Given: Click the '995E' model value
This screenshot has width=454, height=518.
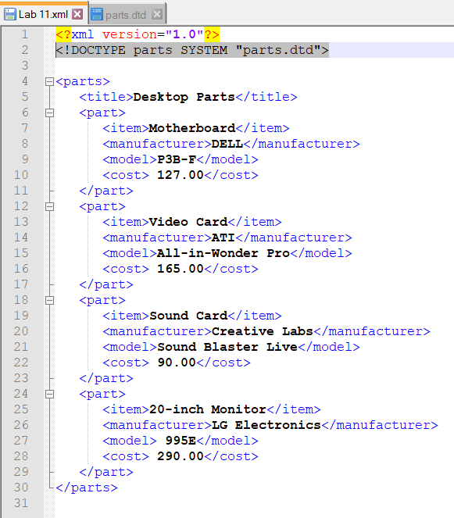Looking at the screenshot, I should tap(181, 441).
